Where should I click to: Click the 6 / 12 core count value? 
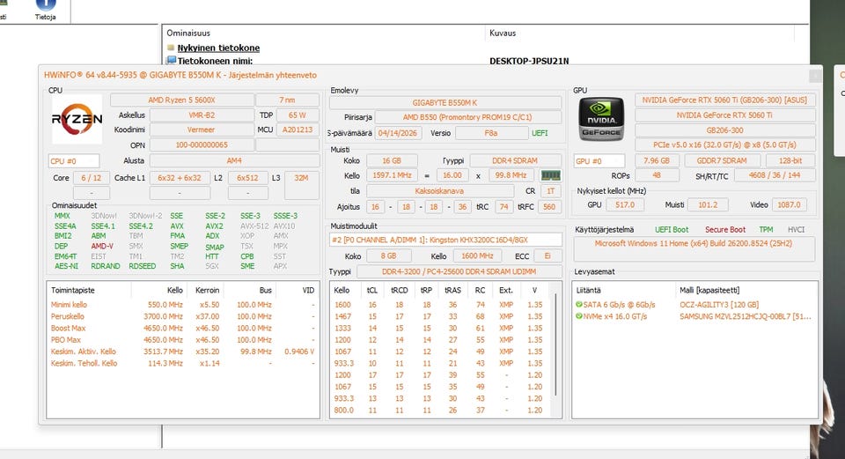click(x=91, y=177)
